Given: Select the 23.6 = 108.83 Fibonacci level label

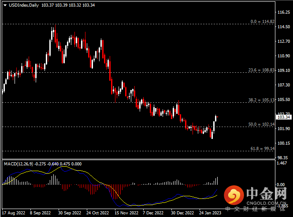Looking at the screenshot, I should [261, 70].
